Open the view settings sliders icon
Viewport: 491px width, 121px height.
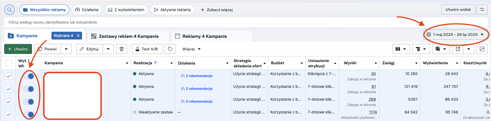[x=482, y=9]
